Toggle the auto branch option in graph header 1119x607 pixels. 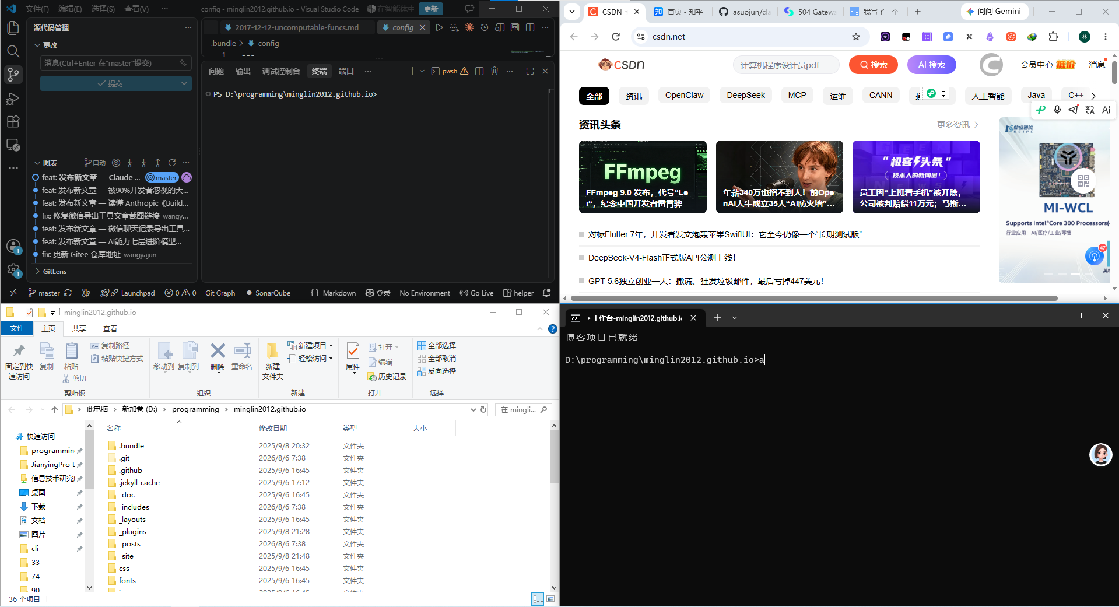click(x=95, y=163)
